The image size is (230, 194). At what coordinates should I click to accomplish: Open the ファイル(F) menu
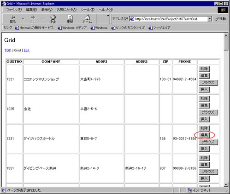14,10
